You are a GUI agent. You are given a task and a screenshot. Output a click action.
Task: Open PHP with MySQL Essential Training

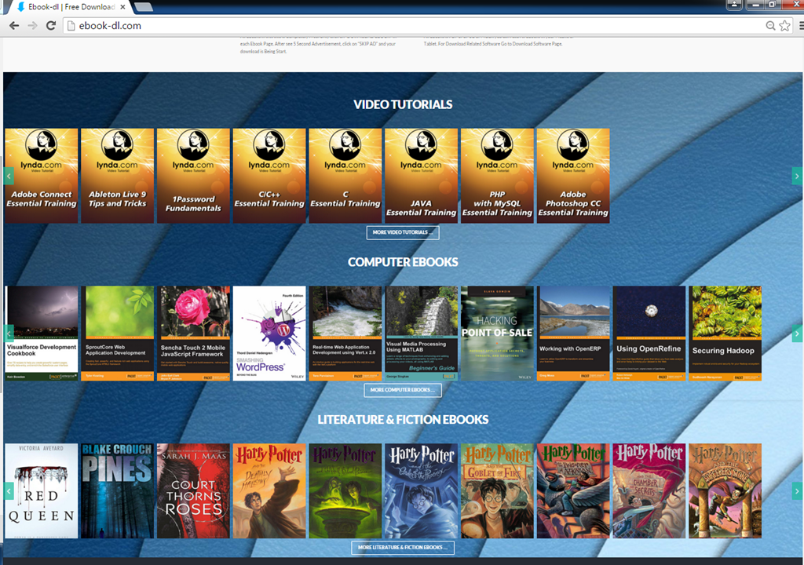(497, 176)
